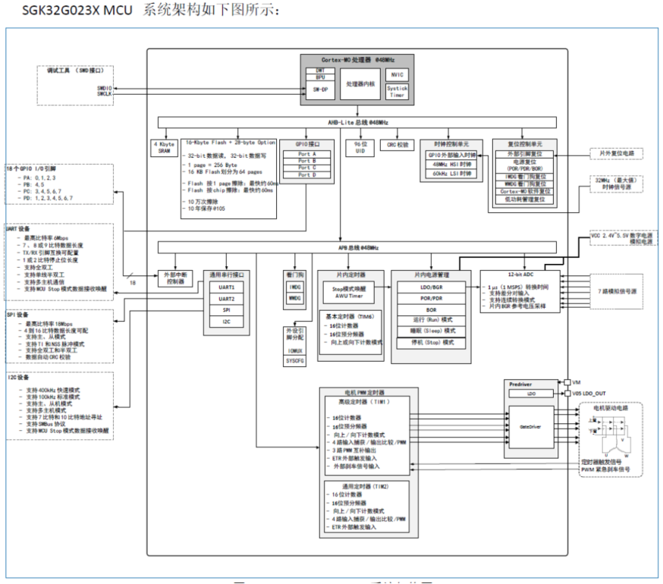
Task: Select the '60kHz LSI 时钟' row
Action: click(451, 174)
